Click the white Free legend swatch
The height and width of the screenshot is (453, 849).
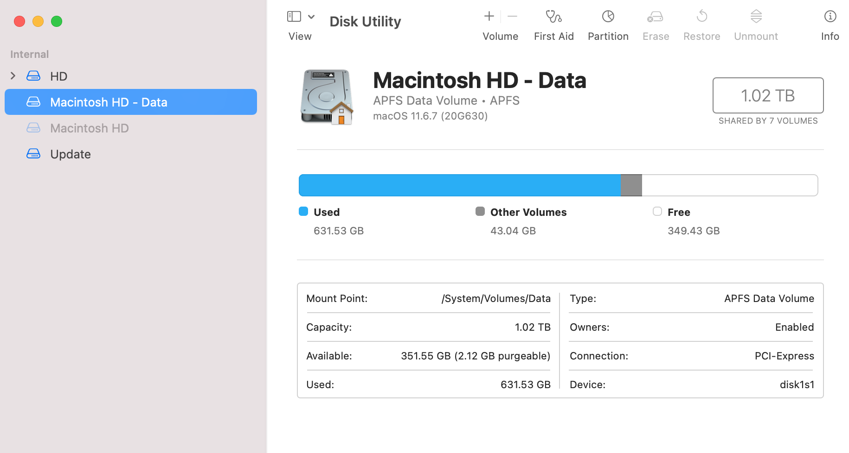(x=657, y=211)
